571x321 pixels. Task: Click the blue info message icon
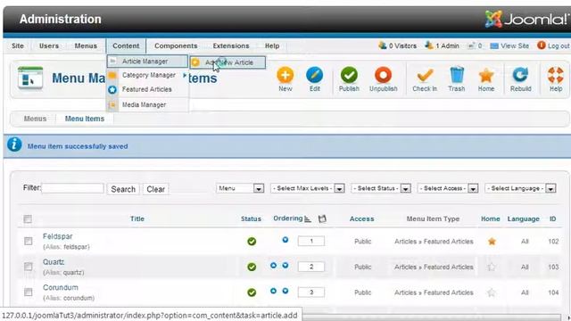coord(14,144)
